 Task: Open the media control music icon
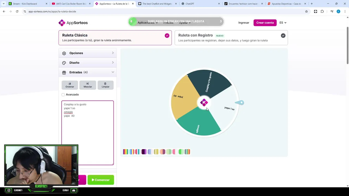tap(332, 11)
